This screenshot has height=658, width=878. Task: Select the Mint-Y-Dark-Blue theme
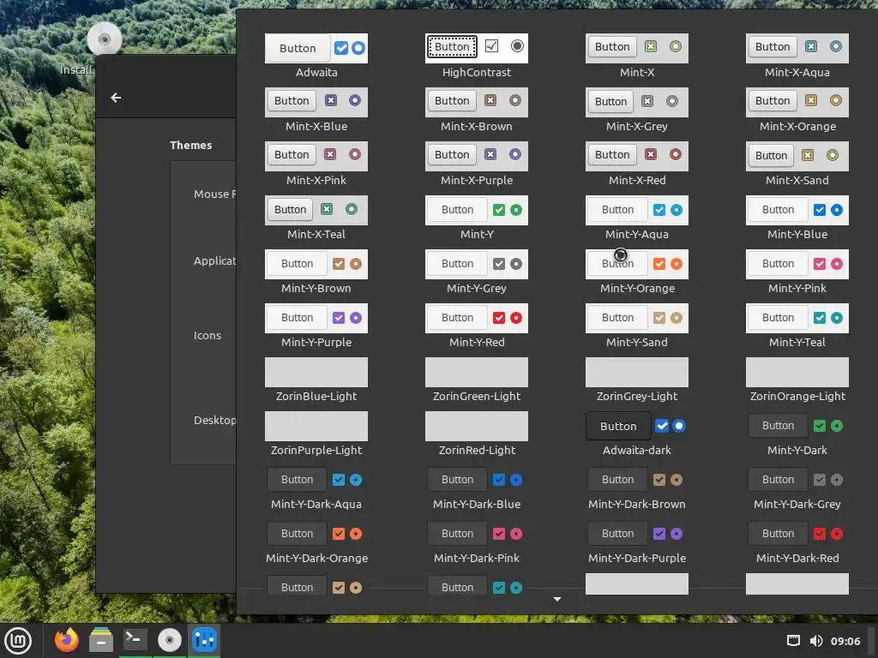[x=477, y=488]
